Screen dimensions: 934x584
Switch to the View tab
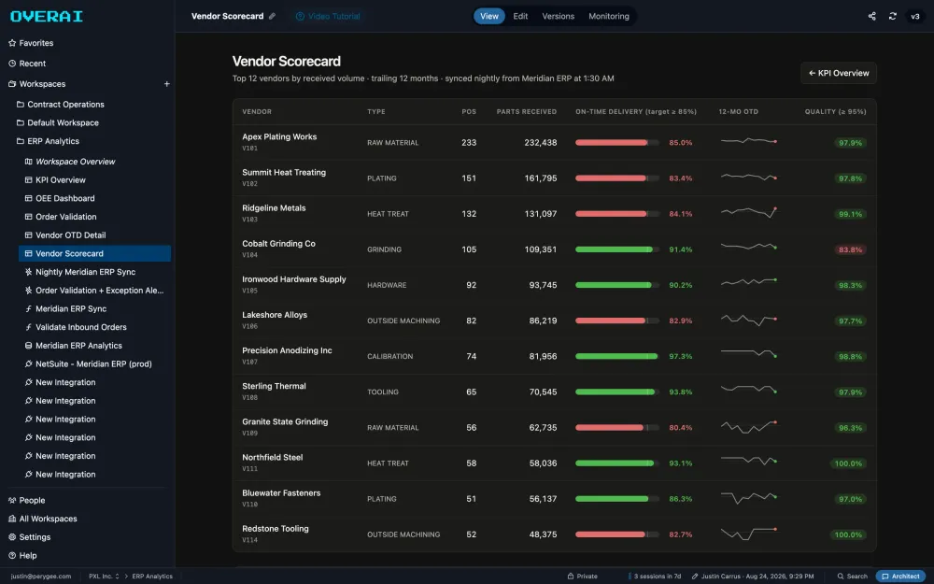tap(489, 16)
